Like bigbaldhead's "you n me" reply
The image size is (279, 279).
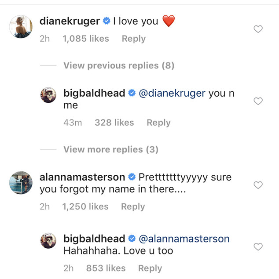(258, 101)
